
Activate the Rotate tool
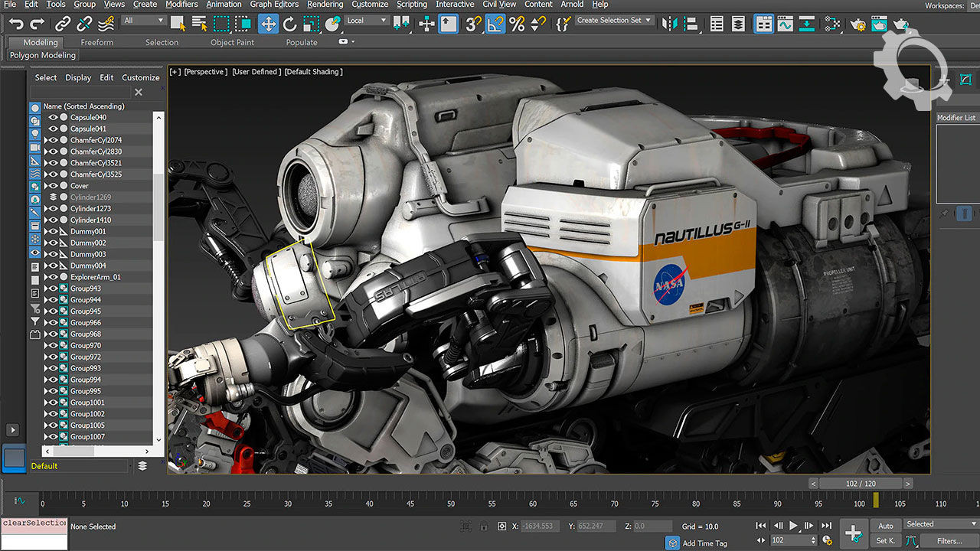(x=289, y=24)
